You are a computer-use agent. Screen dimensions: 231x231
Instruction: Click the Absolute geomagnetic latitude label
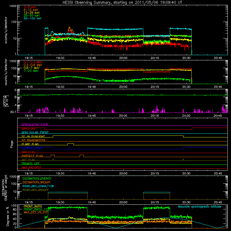[x=200, y=206]
